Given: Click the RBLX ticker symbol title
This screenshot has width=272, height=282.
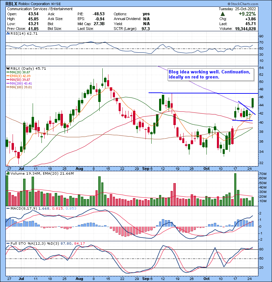Looking at the screenshot, I should [x=12, y=4].
